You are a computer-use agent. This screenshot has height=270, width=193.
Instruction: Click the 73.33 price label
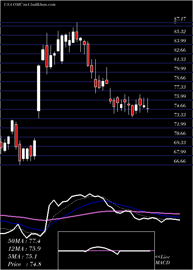pos(180,115)
